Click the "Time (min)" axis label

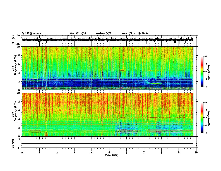(x=112, y=155)
